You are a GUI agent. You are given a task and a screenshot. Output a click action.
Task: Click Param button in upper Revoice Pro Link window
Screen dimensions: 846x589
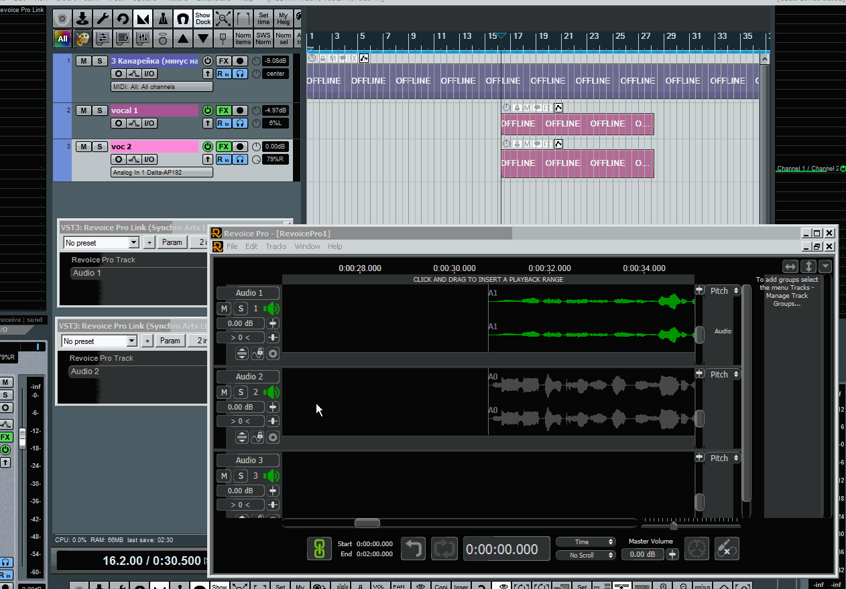[172, 242]
